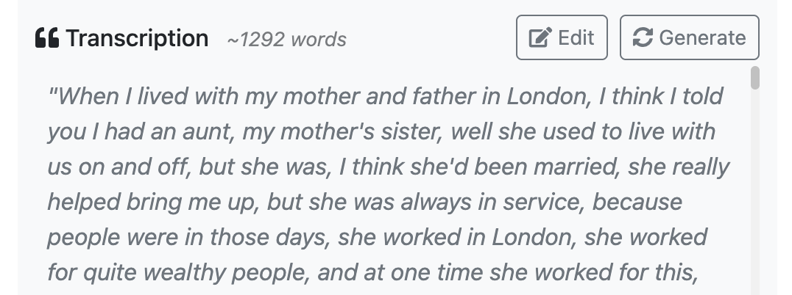
Task: Click the word "sister" in the transcription
Action: coord(406,132)
